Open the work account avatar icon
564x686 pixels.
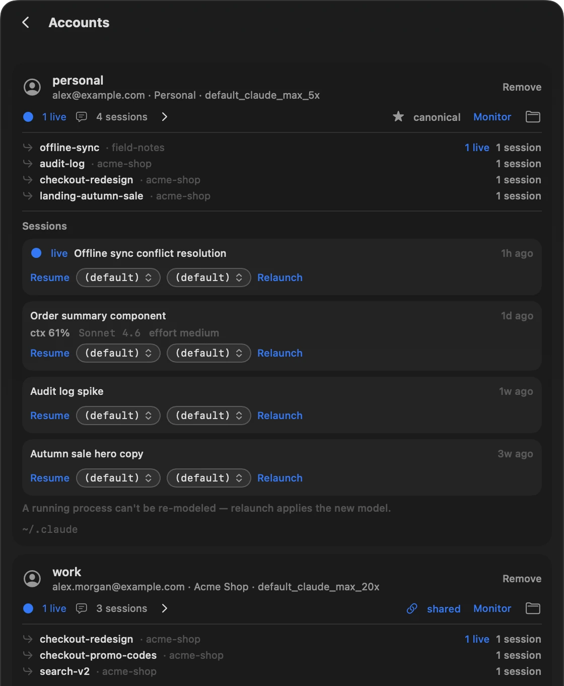(x=32, y=579)
